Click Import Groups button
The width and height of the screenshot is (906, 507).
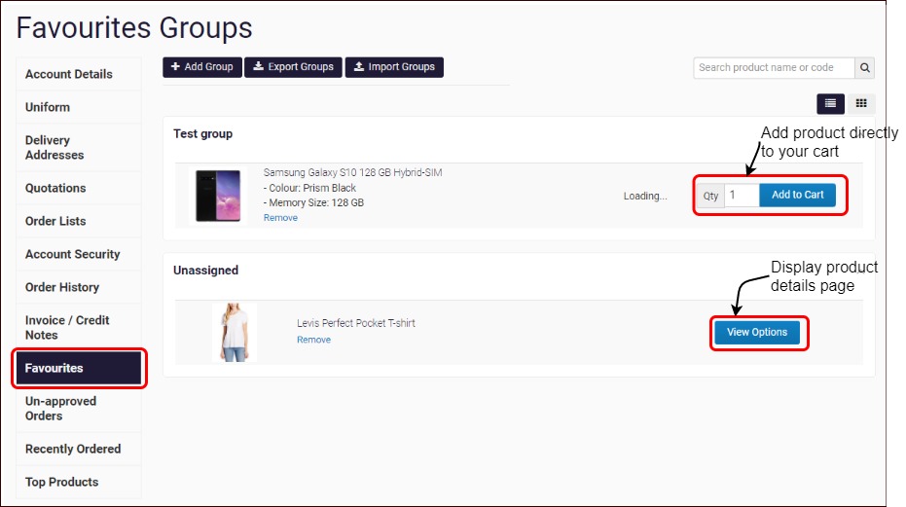pos(394,67)
